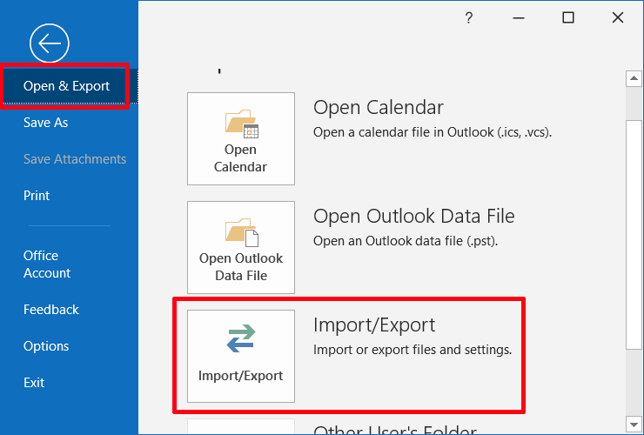Open the Save As page
The width and height of the screenshot is (644, 435).
coord(45,123)
